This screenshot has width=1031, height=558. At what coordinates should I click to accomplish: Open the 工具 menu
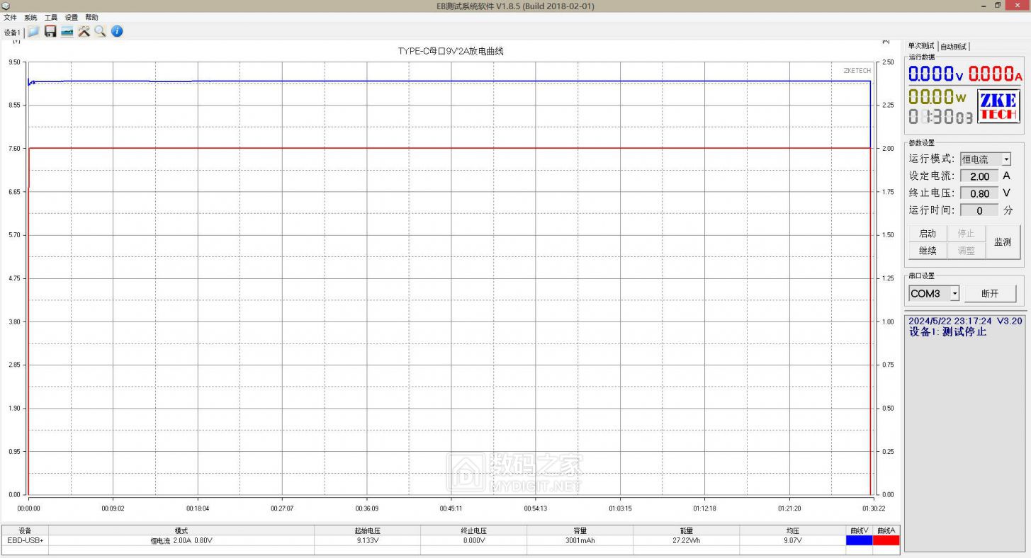[51, 18]
